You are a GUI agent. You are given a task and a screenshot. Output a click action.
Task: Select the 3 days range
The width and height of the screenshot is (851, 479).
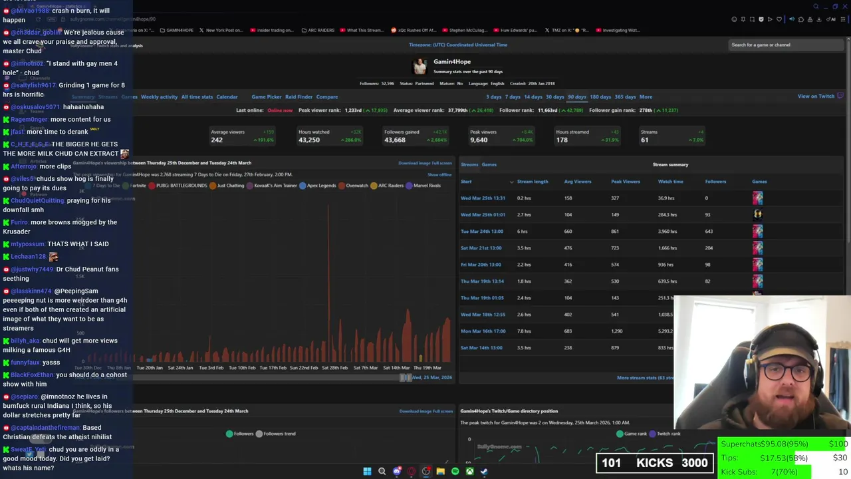click(493, 96)
